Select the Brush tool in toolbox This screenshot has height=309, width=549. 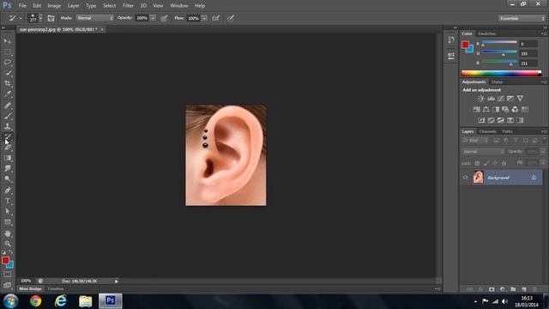8,116
